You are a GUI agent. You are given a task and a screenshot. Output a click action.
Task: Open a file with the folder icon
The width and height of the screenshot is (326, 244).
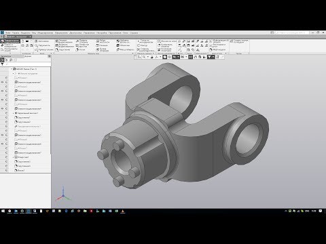(27, 41)
